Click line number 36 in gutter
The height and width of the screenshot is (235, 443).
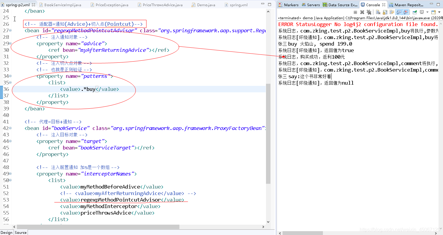(6, 89)
